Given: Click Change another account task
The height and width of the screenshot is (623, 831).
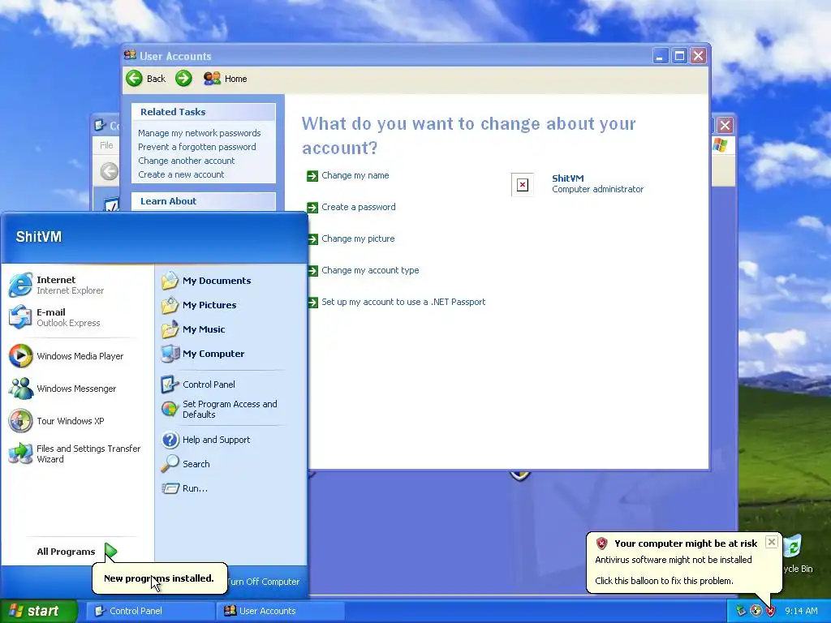Looking at the screenshot, I should point(186,161).
